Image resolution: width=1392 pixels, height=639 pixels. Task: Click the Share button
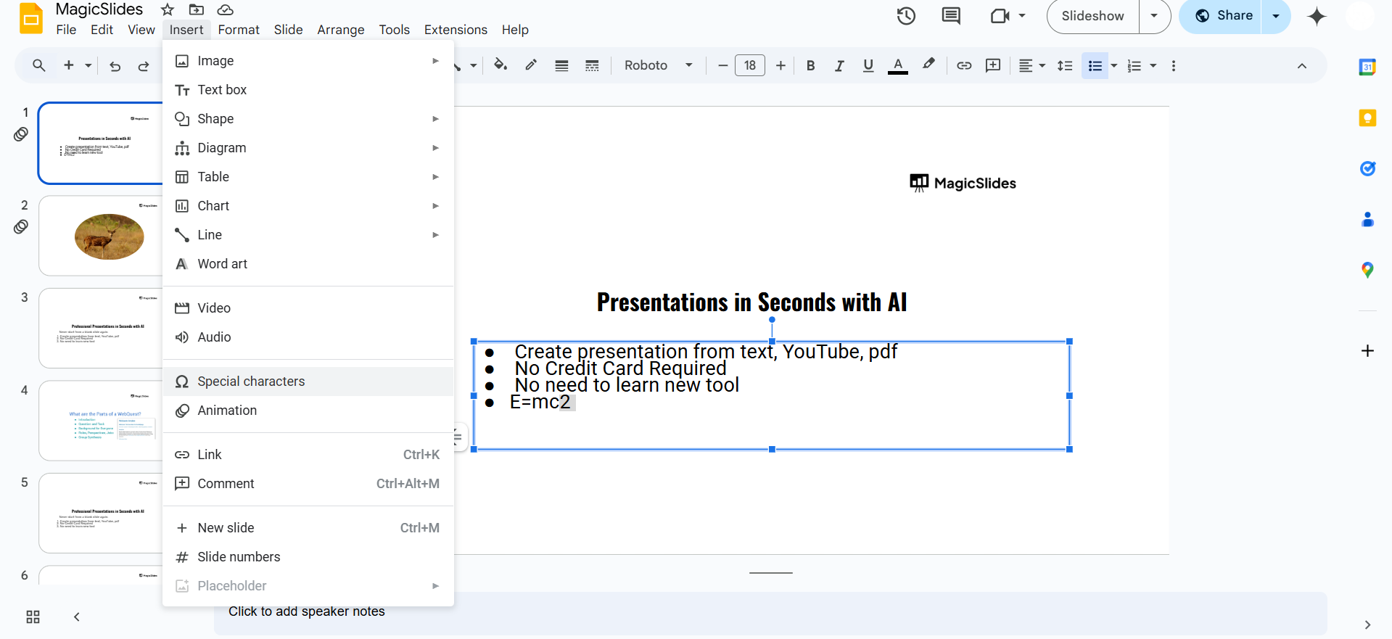click(1225, 16)
